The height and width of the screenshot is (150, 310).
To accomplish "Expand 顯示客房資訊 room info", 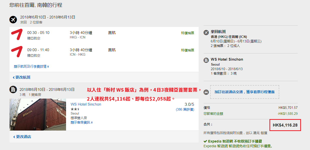I will coord(82,122).
